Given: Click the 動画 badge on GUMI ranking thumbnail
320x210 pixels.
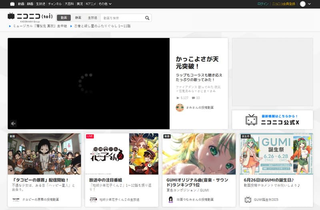Looking at the screenshot, I should pyautogui.click(x=167, y=136).
